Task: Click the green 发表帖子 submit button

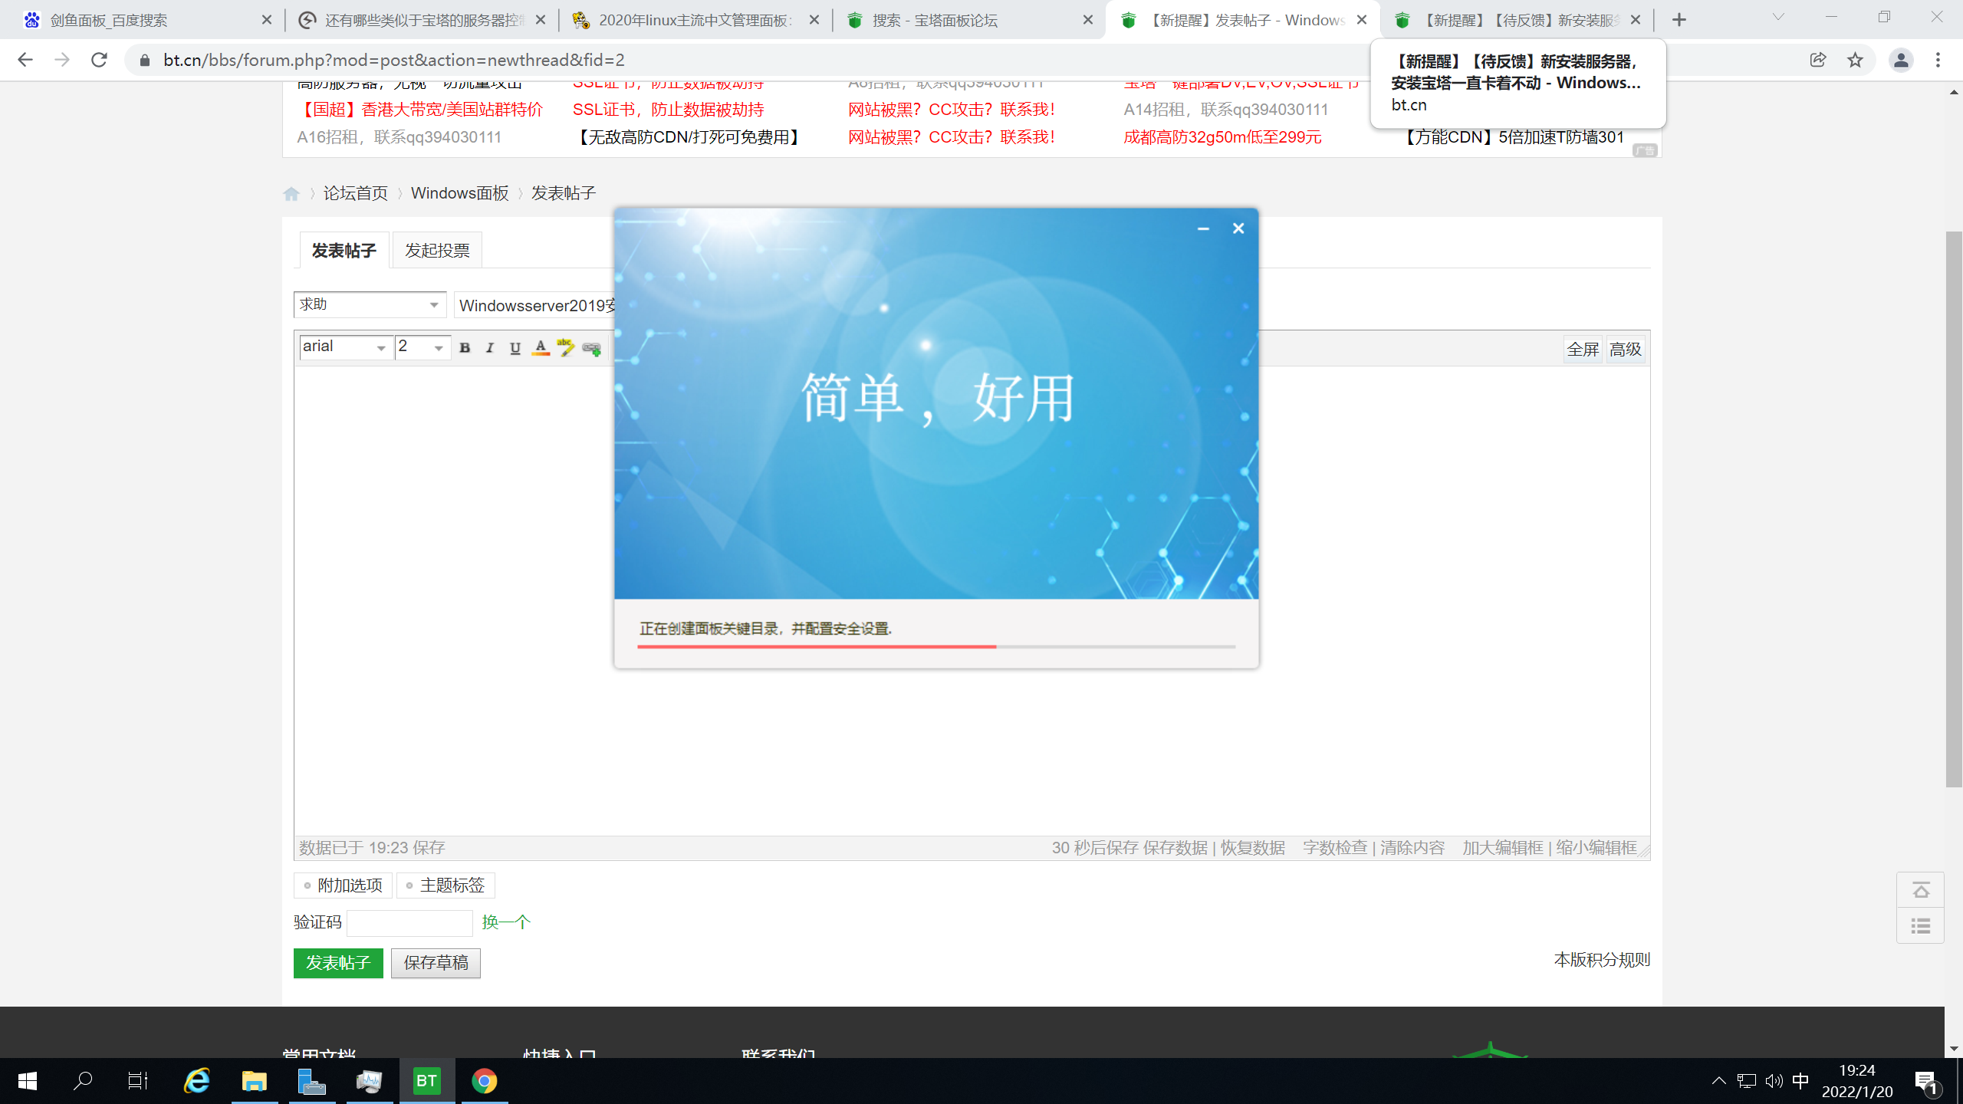Action: pyautogui.click(x=338, y=963)
